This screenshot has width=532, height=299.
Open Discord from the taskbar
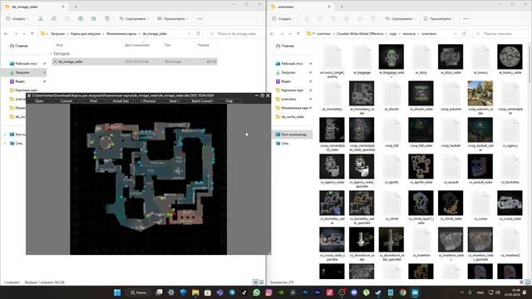point(354,292)
